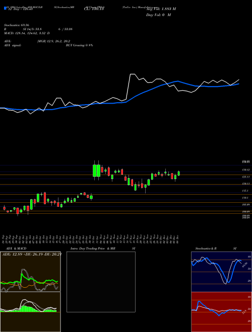Click the "Intra Day Trading Price & MR" title
The height and width of the screenshot is (332, 252).
(x=93, y=248)
